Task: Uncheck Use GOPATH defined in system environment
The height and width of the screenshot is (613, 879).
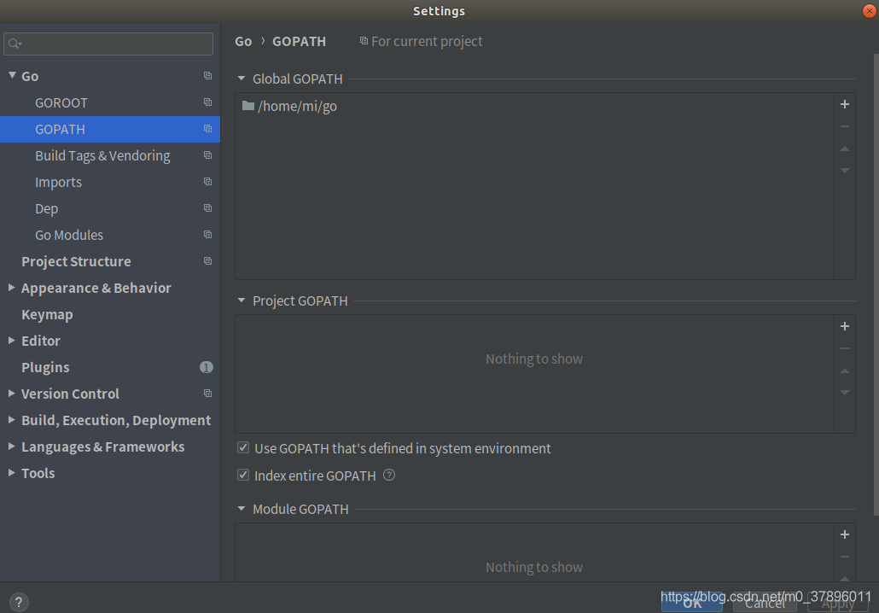Action: 243,448
